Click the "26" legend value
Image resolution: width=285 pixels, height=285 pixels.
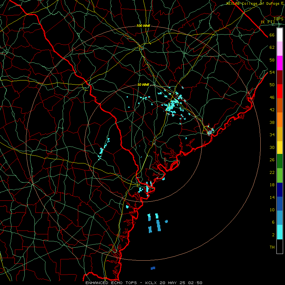(272, 160)
